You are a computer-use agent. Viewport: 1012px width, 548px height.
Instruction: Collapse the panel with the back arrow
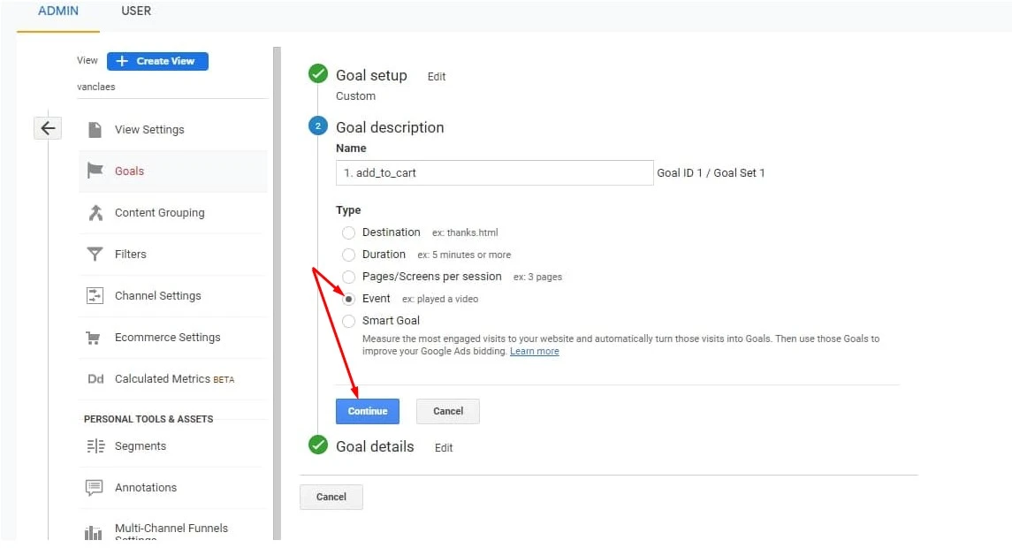coord(48,127)
